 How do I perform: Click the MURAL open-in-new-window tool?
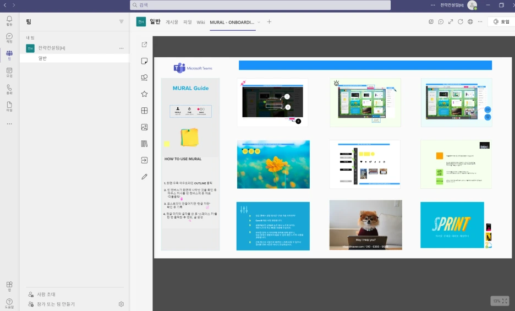[x=144, y=45]
